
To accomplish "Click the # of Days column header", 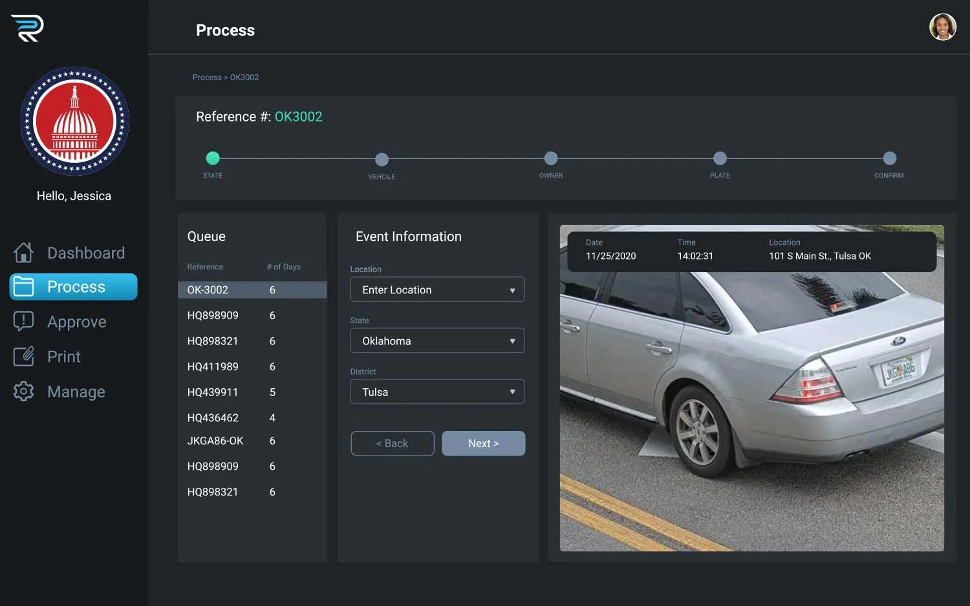I will [284, 267].
